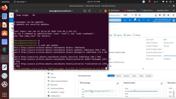This screenshot has width=176, height=99.
Task: Switch to the Channel browser tab
Action: tap(131, 10)
